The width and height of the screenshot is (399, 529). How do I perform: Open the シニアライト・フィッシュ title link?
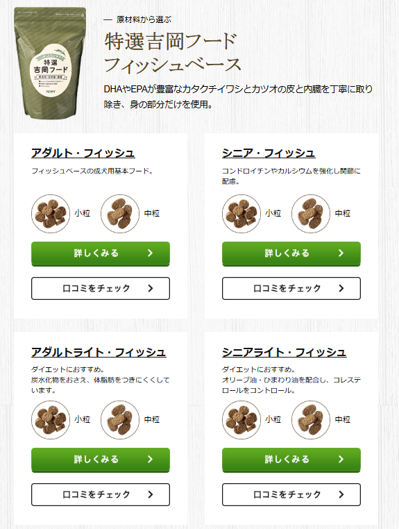pyautogui.click(x=284, y=352)
